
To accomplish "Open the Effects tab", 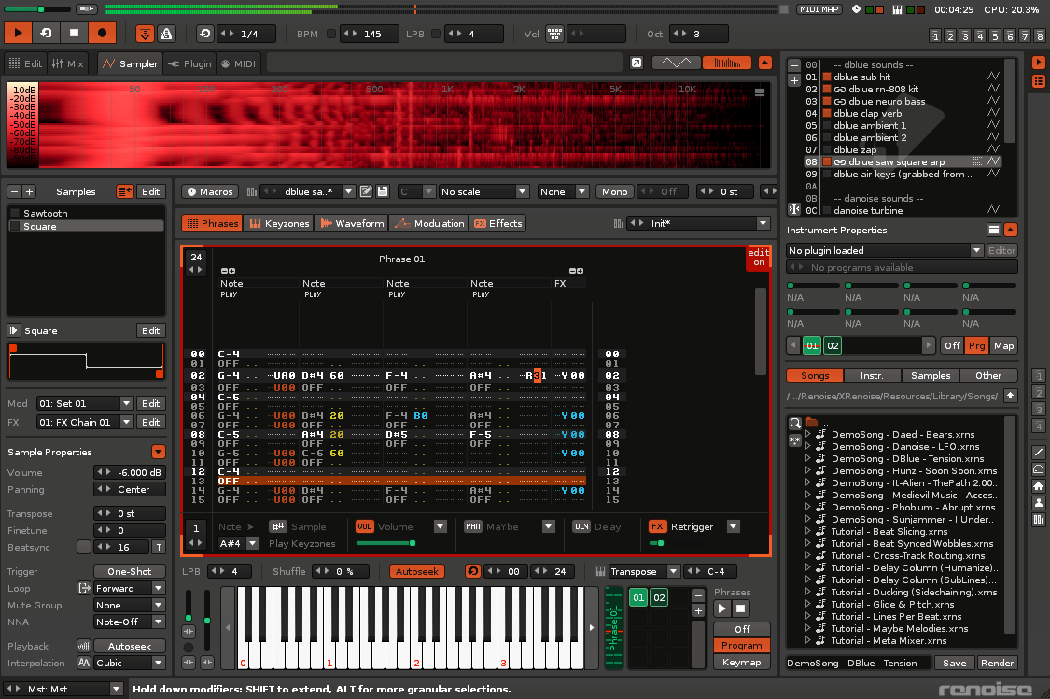I will [x=497, y=223].
